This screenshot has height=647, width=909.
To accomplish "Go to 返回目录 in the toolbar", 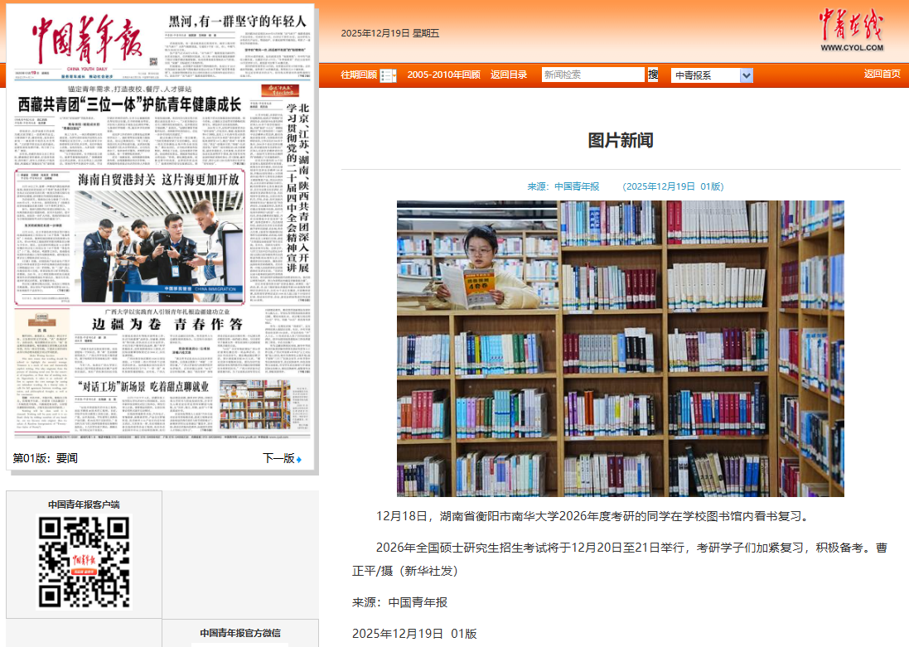I will [x=508, y=75].
